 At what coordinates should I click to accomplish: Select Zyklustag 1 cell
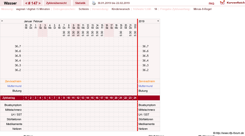coord(26,98)
